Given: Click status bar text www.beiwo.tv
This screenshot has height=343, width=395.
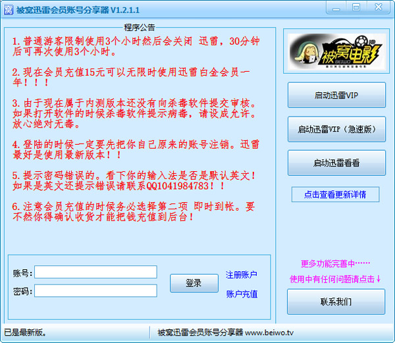Looking at the screenshot, I should pos(269,332).
